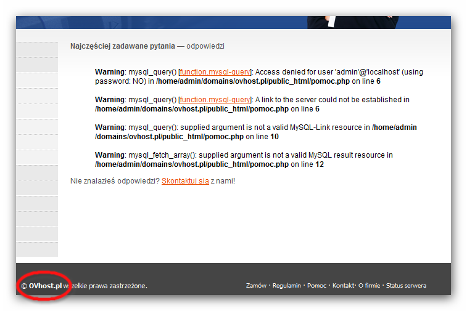Image resolution: width=467 pixels, height=311 pixels.
Task: Click OVhost.pl in the footer copyright
Action: pos(45,286)
